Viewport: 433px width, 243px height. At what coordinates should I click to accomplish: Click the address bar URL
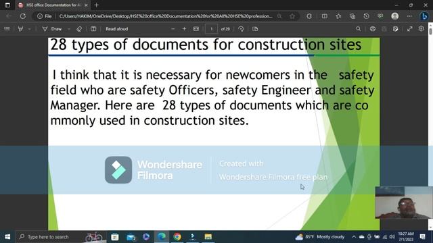coord(166,16)
